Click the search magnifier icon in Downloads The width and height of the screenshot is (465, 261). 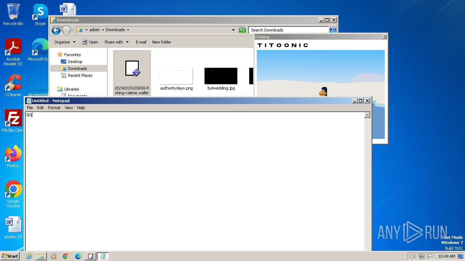(x=333, y=30)
